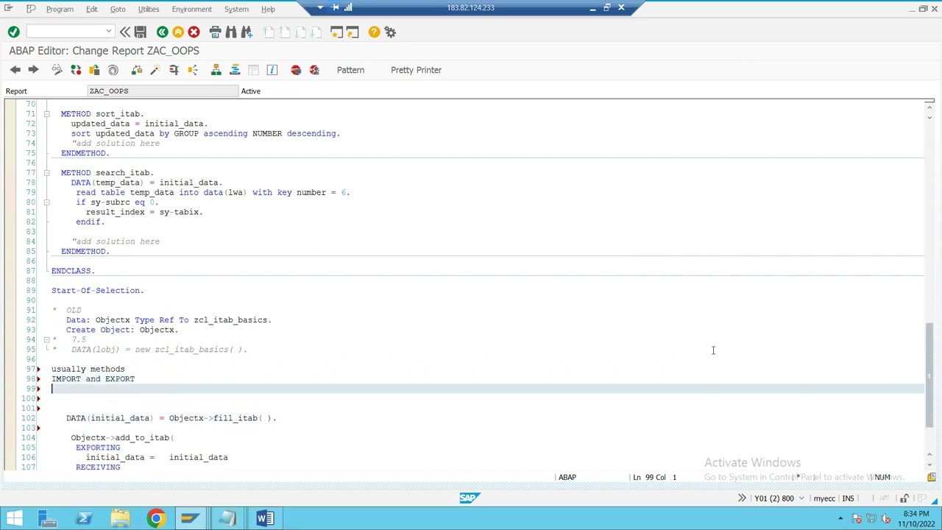Click the external breakpoint stop icon
Viewport: 942px width, 530px height.
point(314,70)
